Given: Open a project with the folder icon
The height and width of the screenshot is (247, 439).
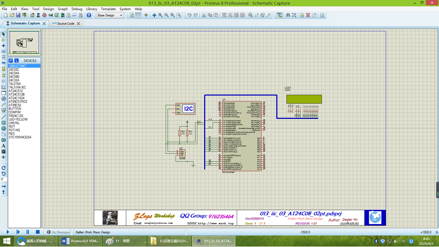Looking at the screenshot, I should pos(12,15).
